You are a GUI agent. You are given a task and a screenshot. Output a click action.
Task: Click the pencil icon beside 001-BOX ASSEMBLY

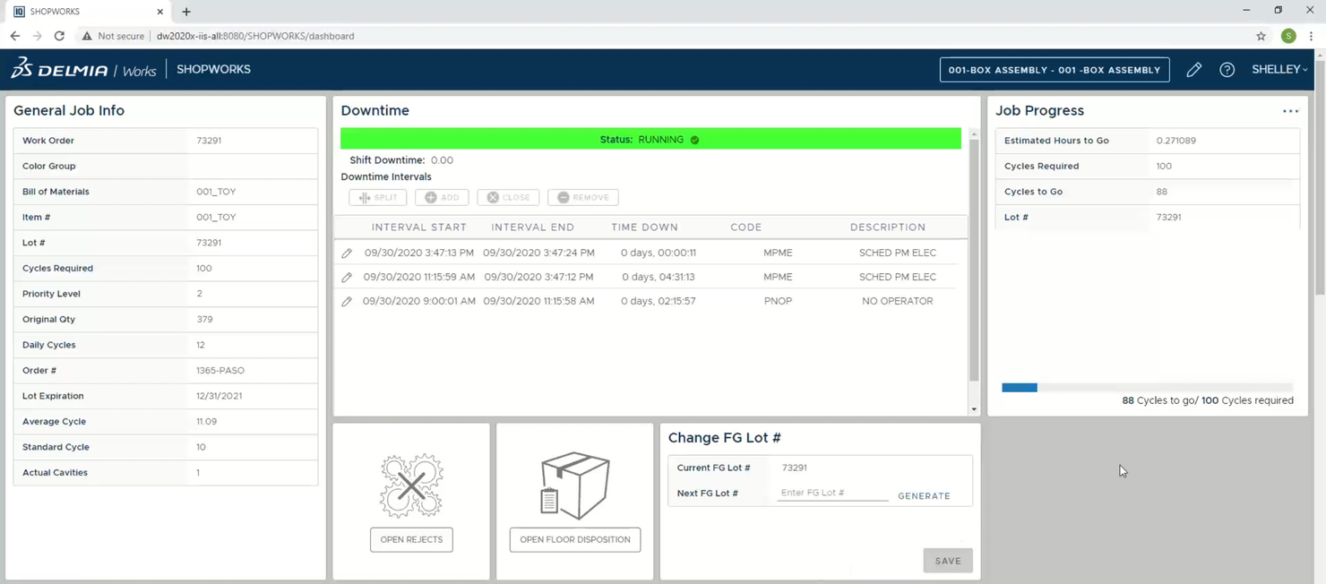coord(1194,69)
